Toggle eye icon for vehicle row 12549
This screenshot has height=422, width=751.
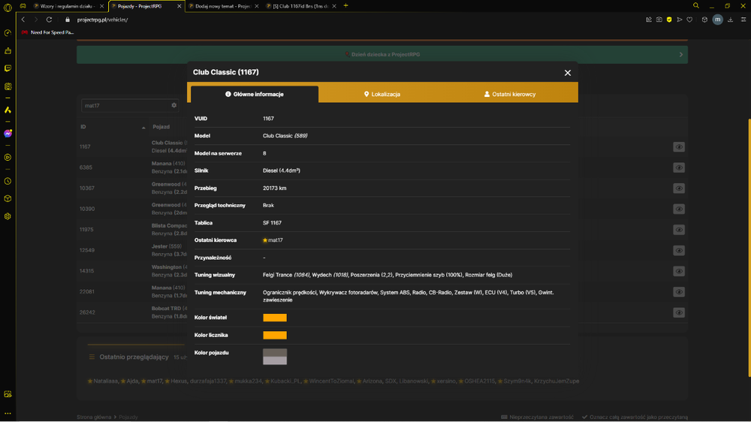click(x=679, y=251)
